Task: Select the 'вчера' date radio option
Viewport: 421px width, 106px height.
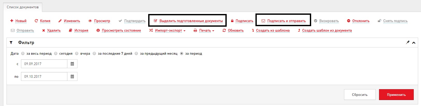Action: click(77, 53)
